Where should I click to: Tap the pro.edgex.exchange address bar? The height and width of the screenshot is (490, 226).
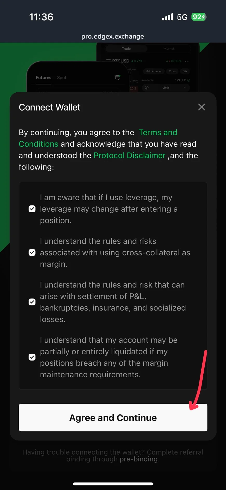[113, 36]
